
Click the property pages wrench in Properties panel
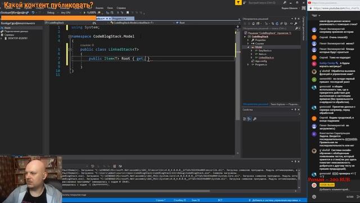pyautogui.click(x=255, y=119)
